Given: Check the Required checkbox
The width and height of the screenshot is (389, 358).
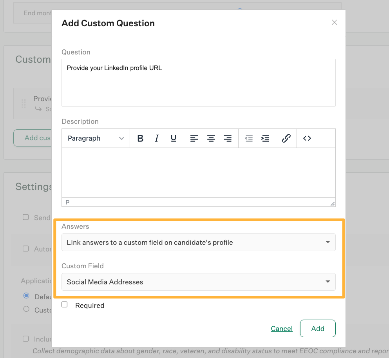Looking at the screenshot, I should click(x=65, y=305).
